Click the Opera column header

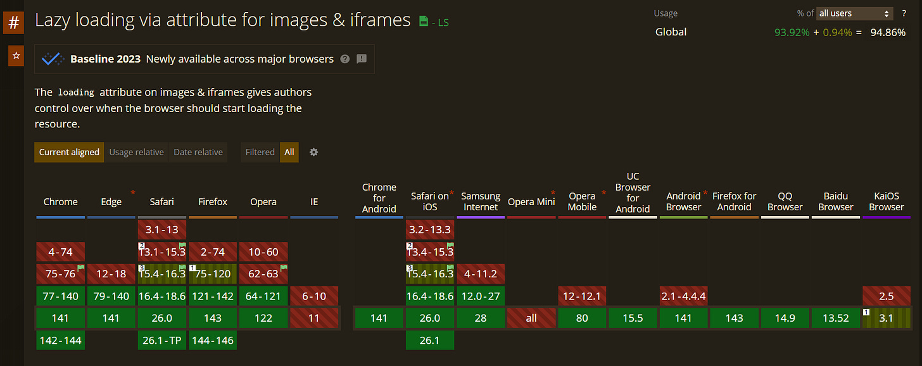click(x=263, y=201)
